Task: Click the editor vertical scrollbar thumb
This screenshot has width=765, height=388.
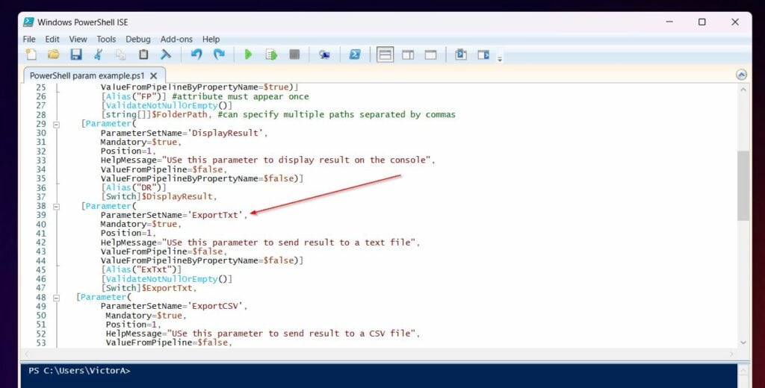Action: click(743, 186)
